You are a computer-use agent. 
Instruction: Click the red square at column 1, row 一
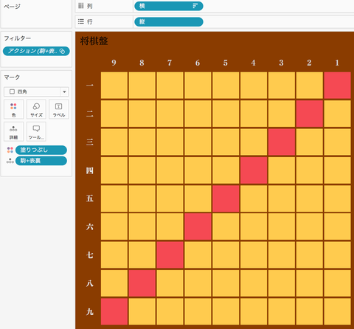[x=337, y=86]
